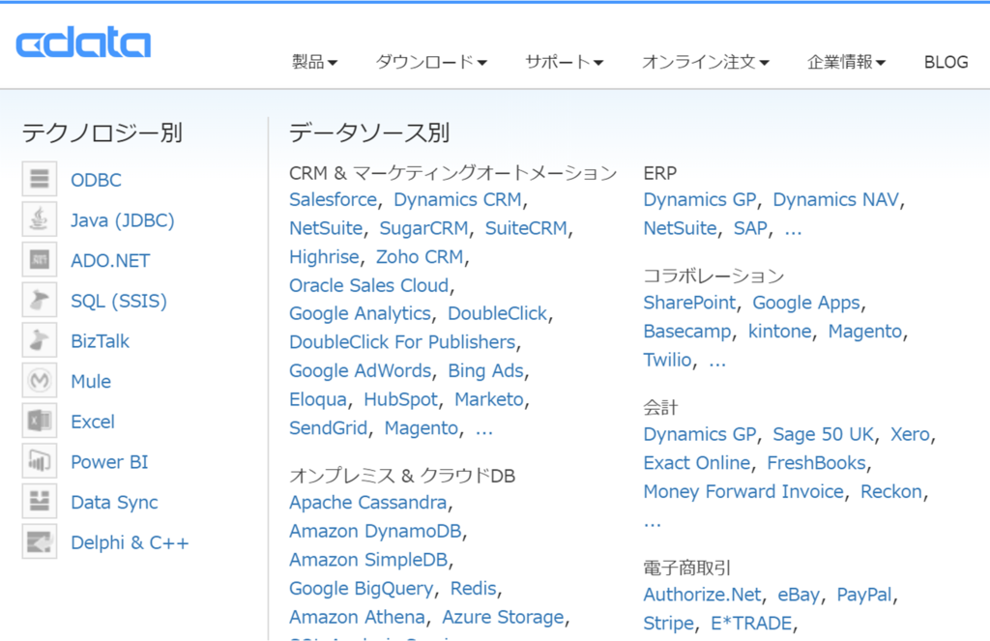
Task: Click the BizTalk icon
Action: [39, 341]
